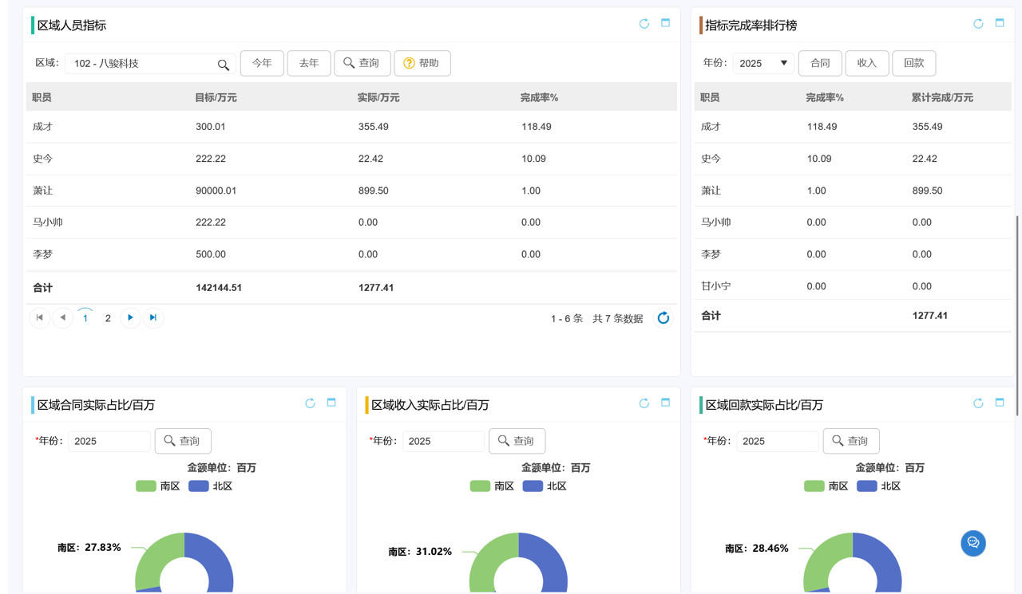Open the 年份 2025 dropdown in ranking panel
1022x594 pixels.
pos(763,63)
